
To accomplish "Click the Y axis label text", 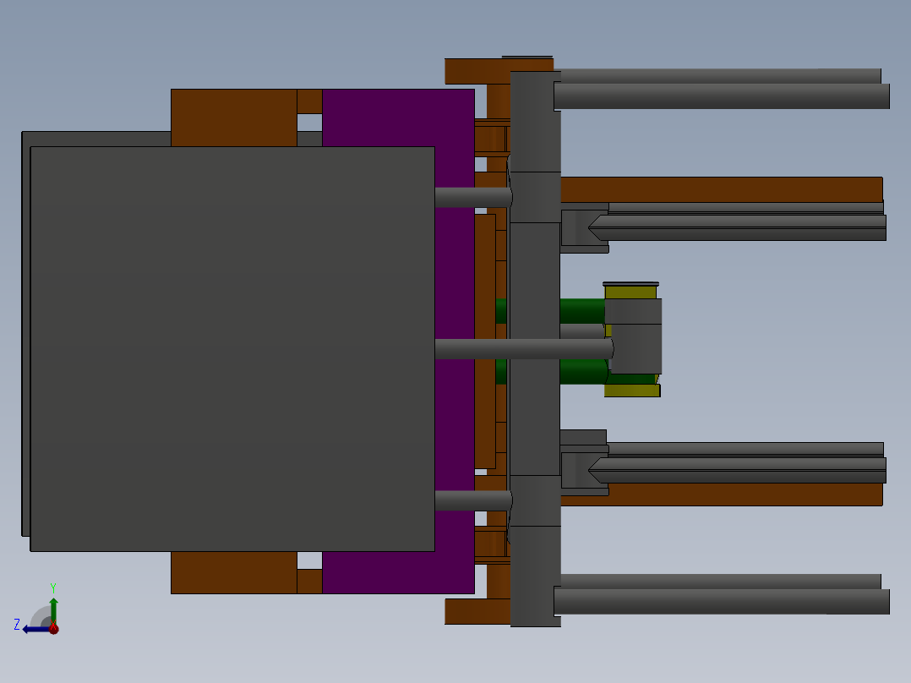I will 53,586.
